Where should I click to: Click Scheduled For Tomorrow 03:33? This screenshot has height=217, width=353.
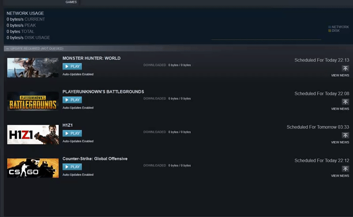[x=318, y=127]
